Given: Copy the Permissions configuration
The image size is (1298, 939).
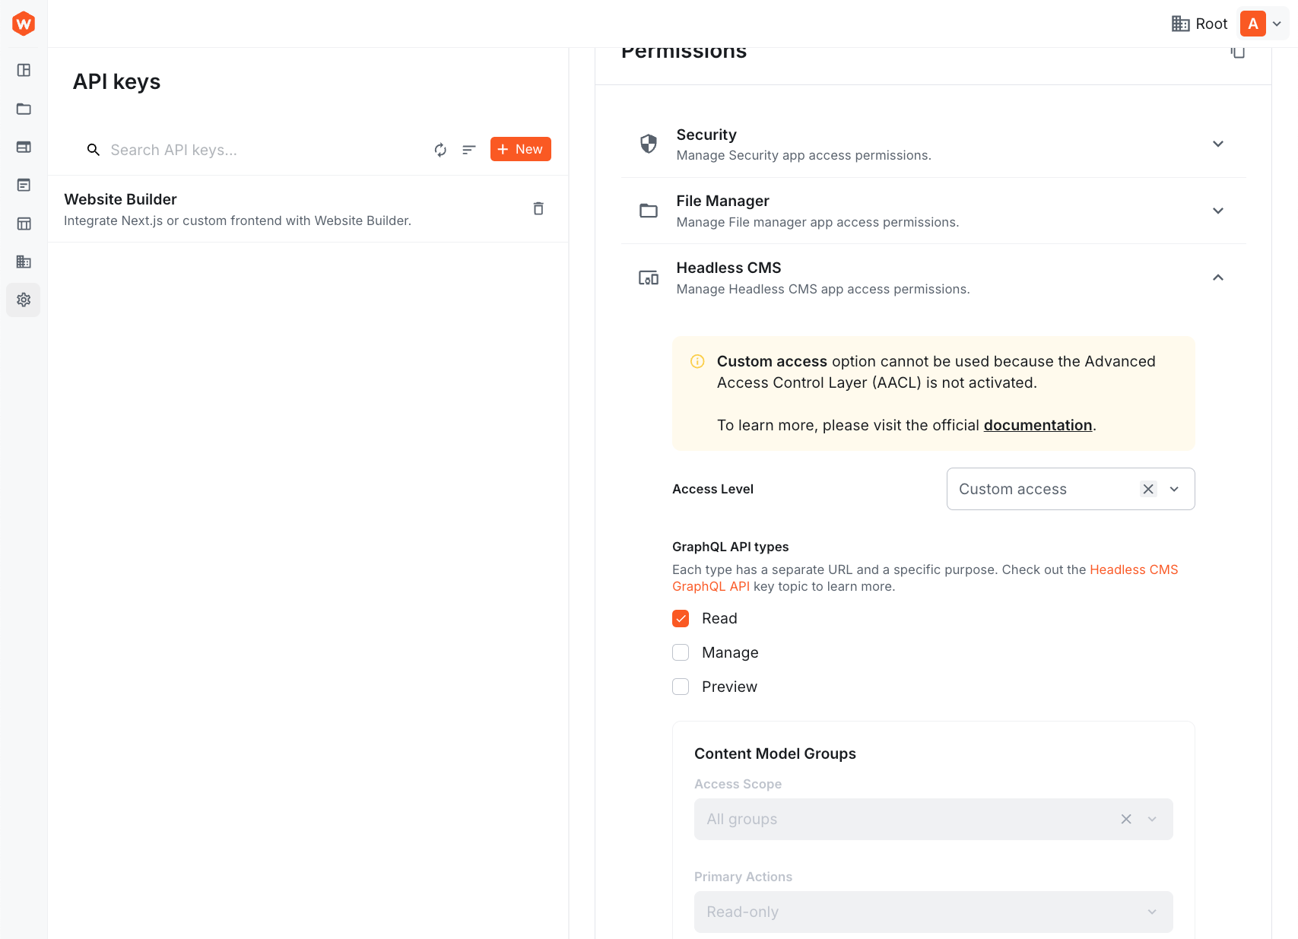Looking at the screenshot, I should point(1238,52).
